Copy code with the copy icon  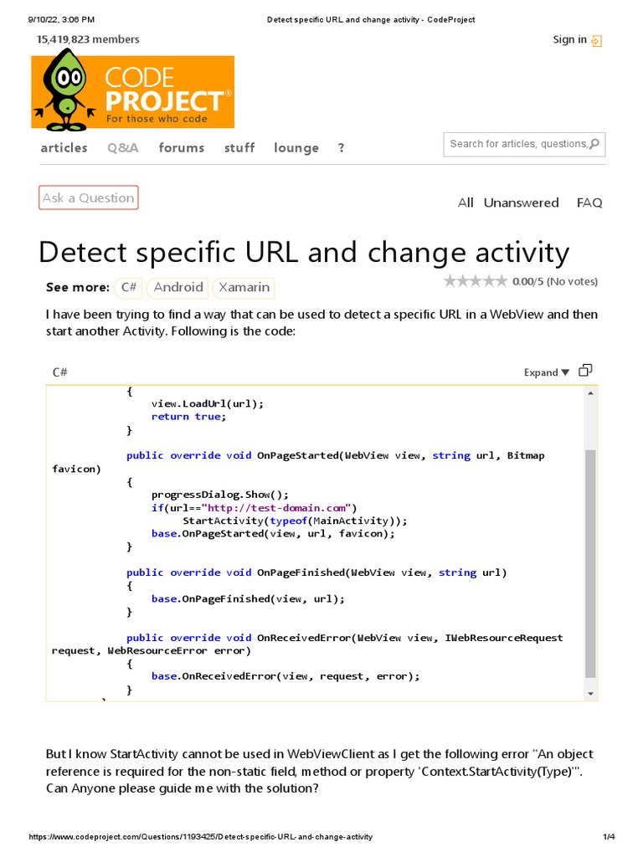click(x=585, y=371)
